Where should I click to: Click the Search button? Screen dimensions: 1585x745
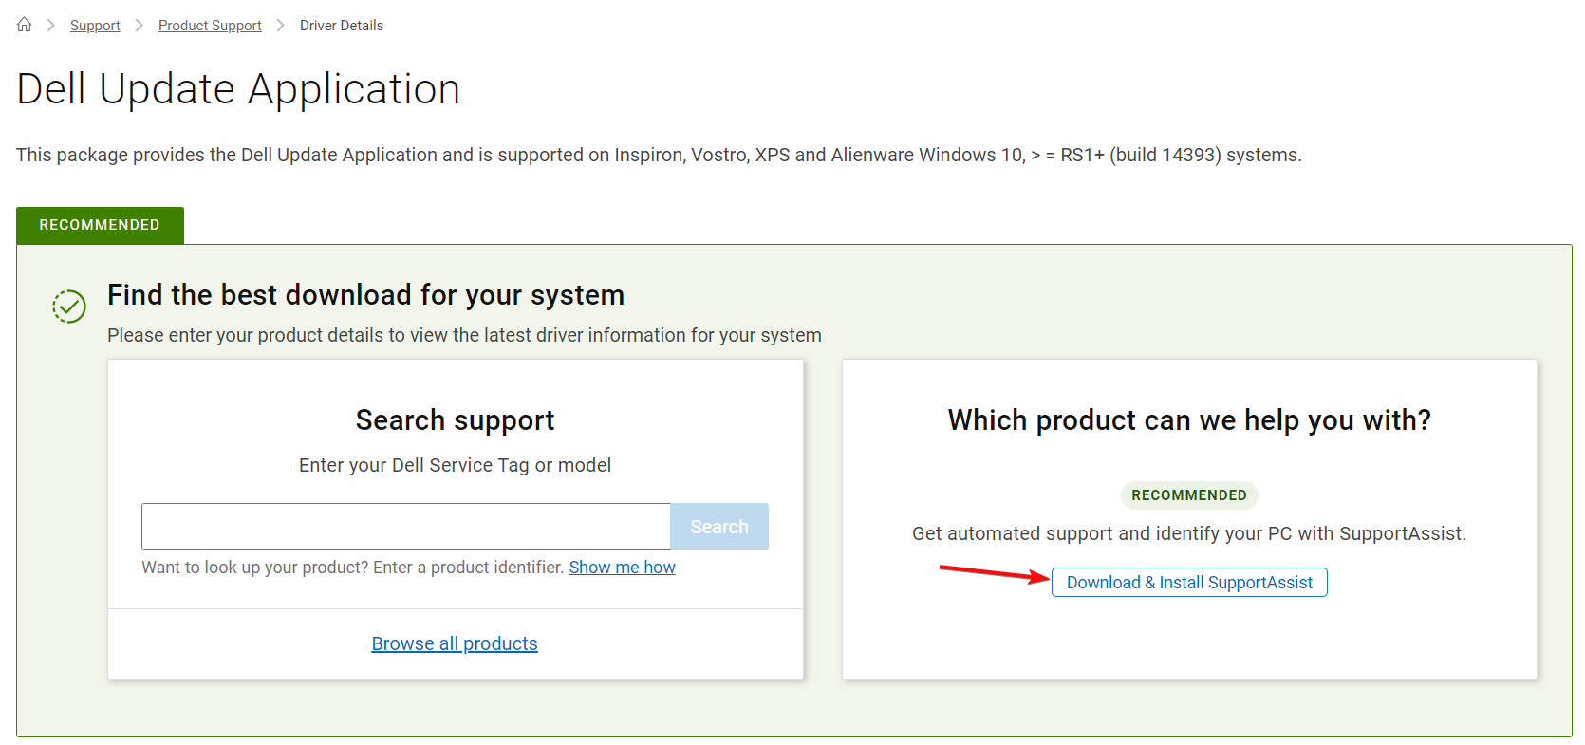click(719, 527)
